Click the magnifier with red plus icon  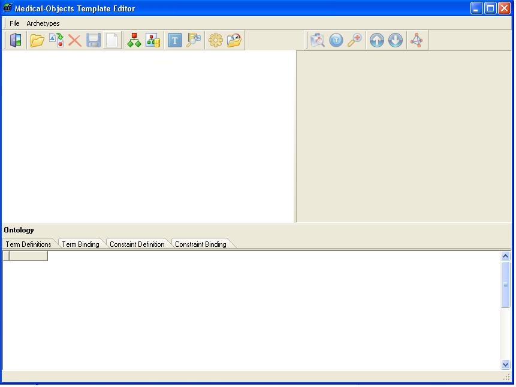[355, 41]
